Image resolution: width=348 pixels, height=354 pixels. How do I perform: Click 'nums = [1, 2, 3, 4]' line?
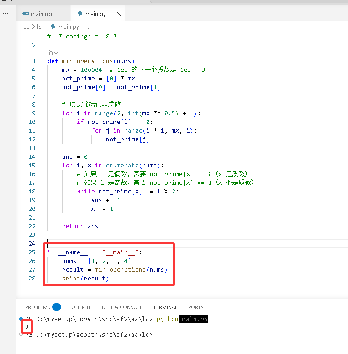(96, 261)
